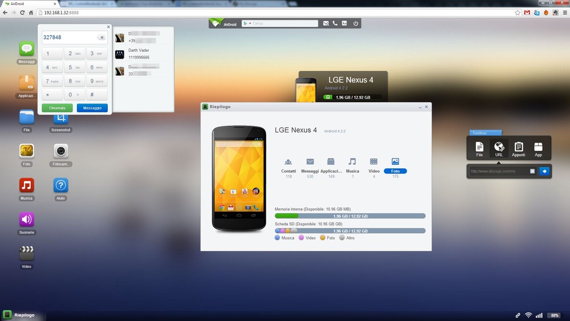Open Contatti in Riepilogo window

pyautogui.click(x=288, y=168)
